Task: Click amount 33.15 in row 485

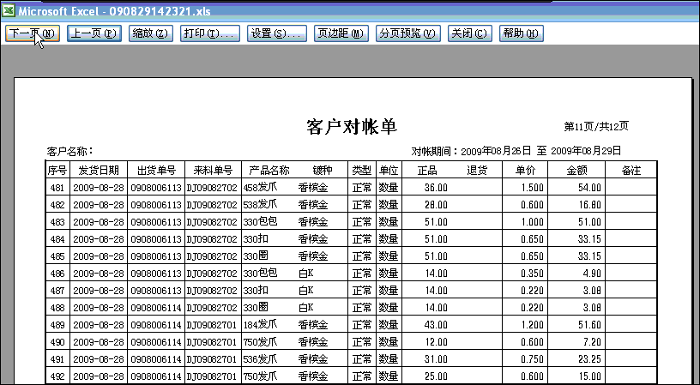Action: coord(589,256)
